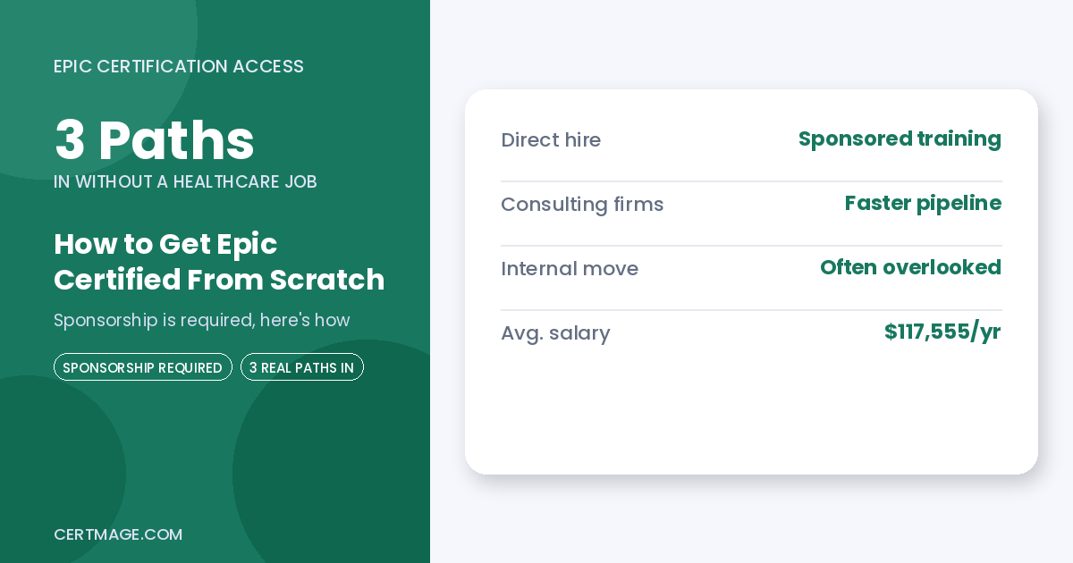Click the Faster pipeline value
Viewport: 1073px width, 563px height.
tap(923, 204)
